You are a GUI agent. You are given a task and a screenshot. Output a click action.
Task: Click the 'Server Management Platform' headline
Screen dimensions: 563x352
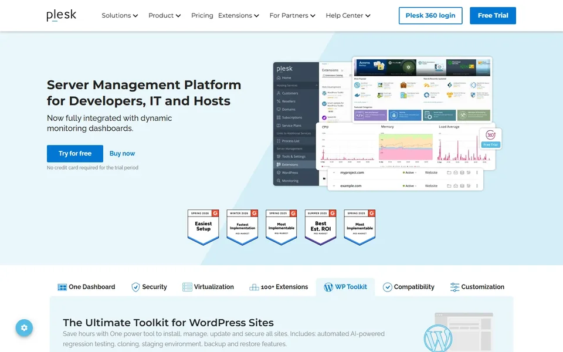(x=144, y=93)
